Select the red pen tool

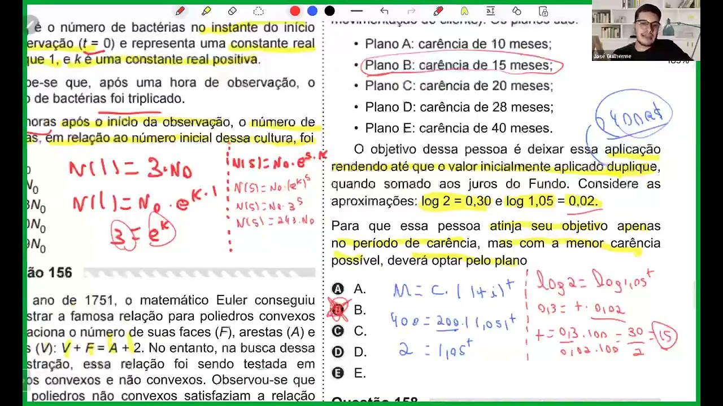180,11
